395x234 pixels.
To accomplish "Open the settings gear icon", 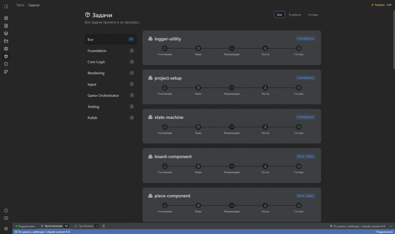I will click(x=6, y=229).
